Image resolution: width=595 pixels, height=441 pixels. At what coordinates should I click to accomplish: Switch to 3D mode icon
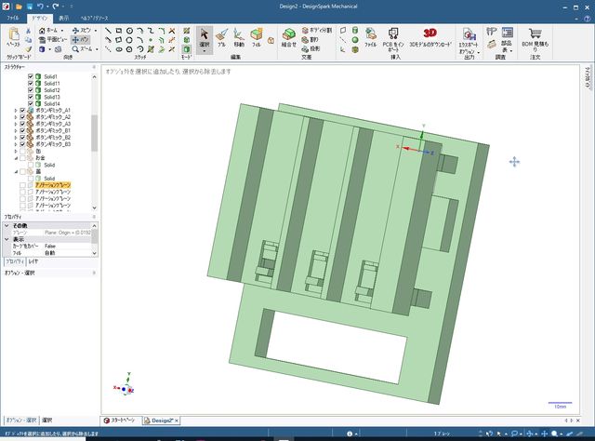click(186, 49)
